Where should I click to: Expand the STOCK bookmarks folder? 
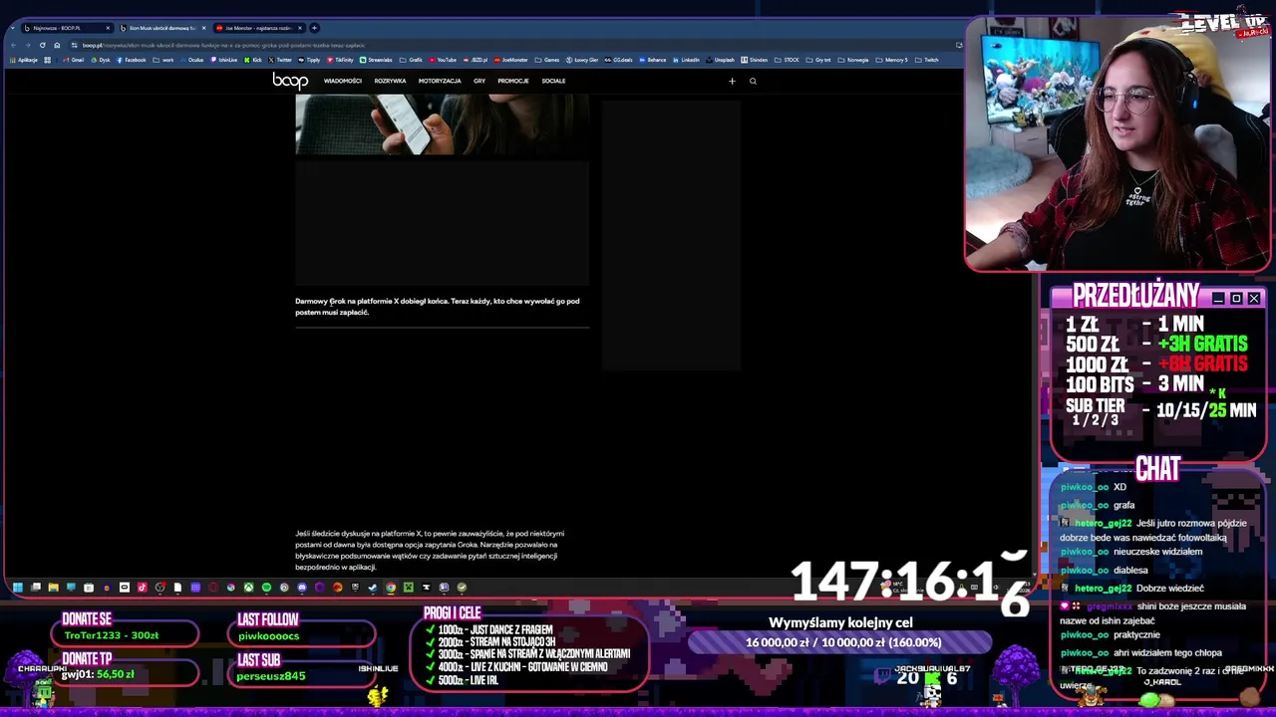click(787, 60)
